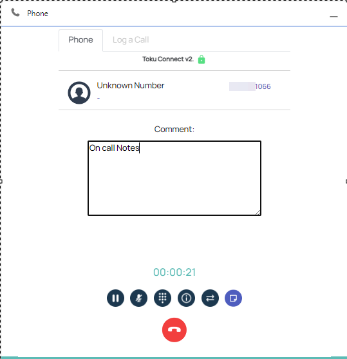
Task: Click the green lock icon
Action: (202, 59)
